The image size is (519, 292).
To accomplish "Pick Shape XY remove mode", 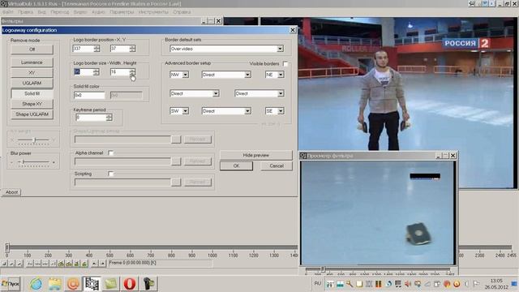I will pos(32,104).
